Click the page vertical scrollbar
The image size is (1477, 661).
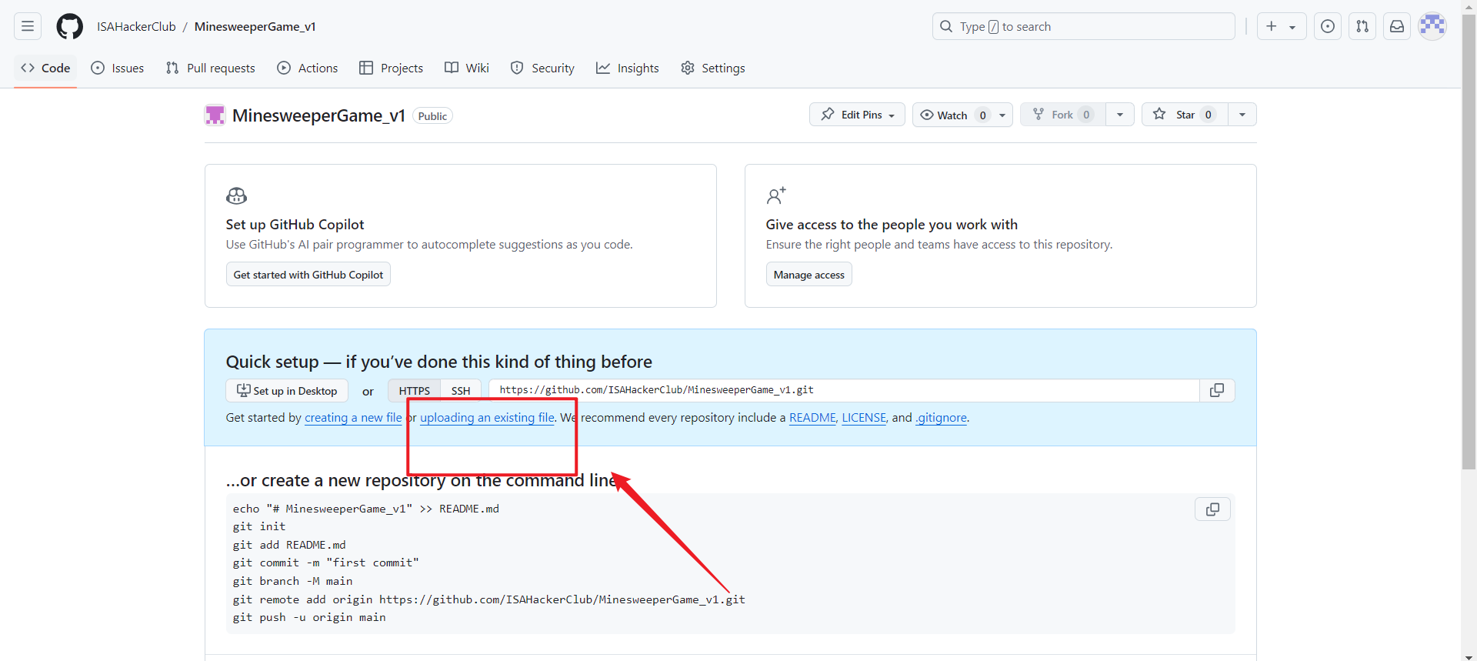click(x=1469, y=242)
